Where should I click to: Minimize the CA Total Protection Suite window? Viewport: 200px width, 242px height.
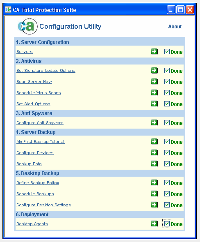(x=171, y=10)
